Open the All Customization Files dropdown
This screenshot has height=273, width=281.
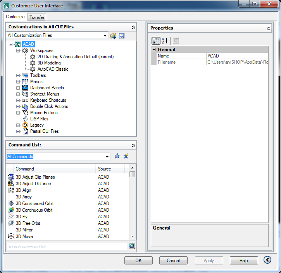click(x=105, y=36)
